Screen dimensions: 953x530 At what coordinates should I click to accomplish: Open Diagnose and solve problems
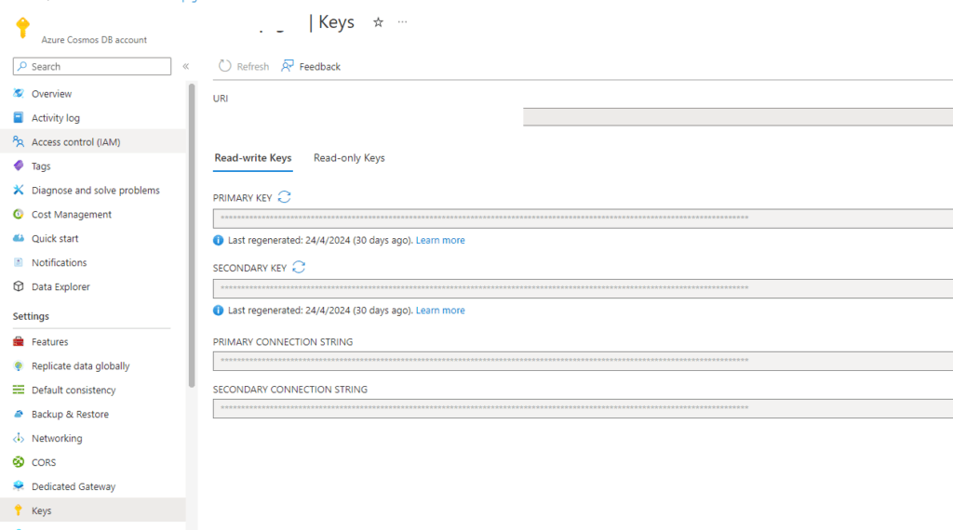tap(96, 190)
